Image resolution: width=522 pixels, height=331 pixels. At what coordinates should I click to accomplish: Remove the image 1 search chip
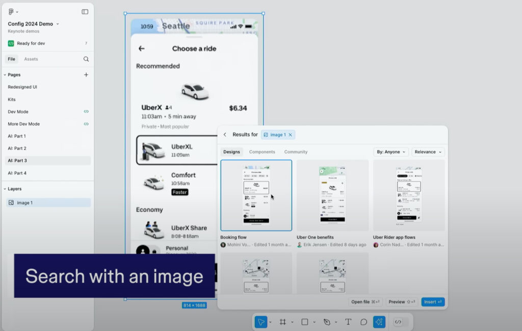coord(290,135)
